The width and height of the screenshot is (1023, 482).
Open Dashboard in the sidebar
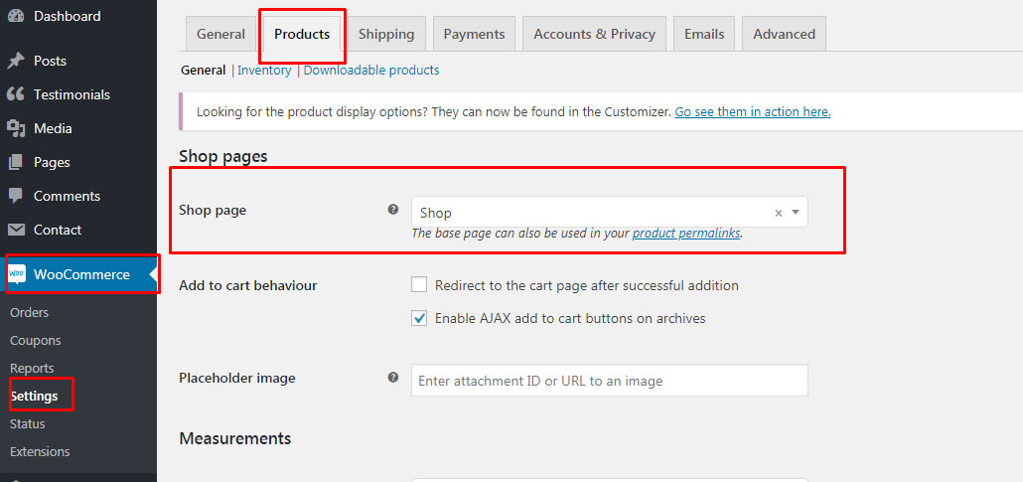click(x=68, y=16)
